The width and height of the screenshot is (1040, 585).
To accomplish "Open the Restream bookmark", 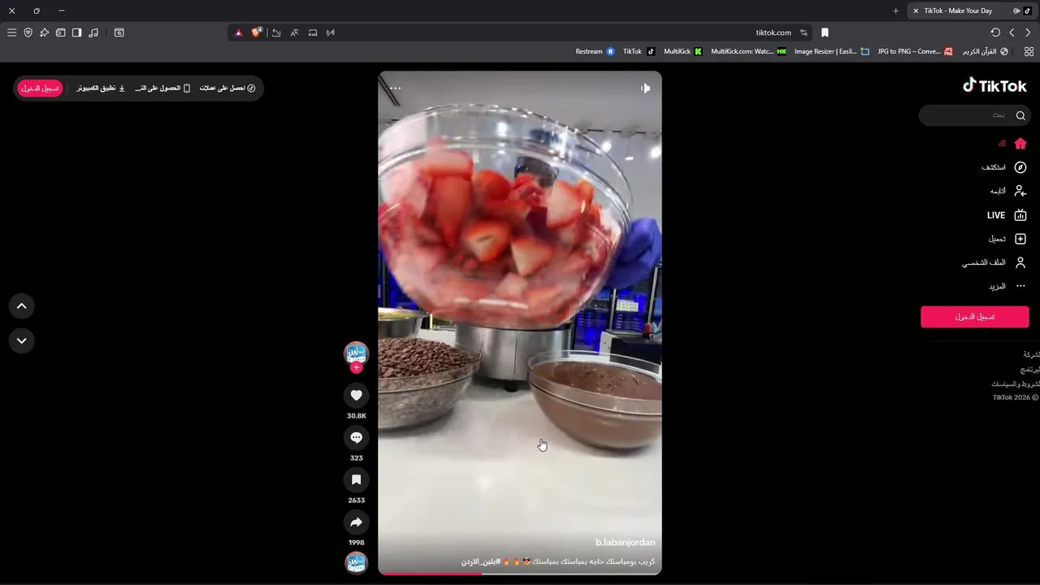I will tap(595, 51).
